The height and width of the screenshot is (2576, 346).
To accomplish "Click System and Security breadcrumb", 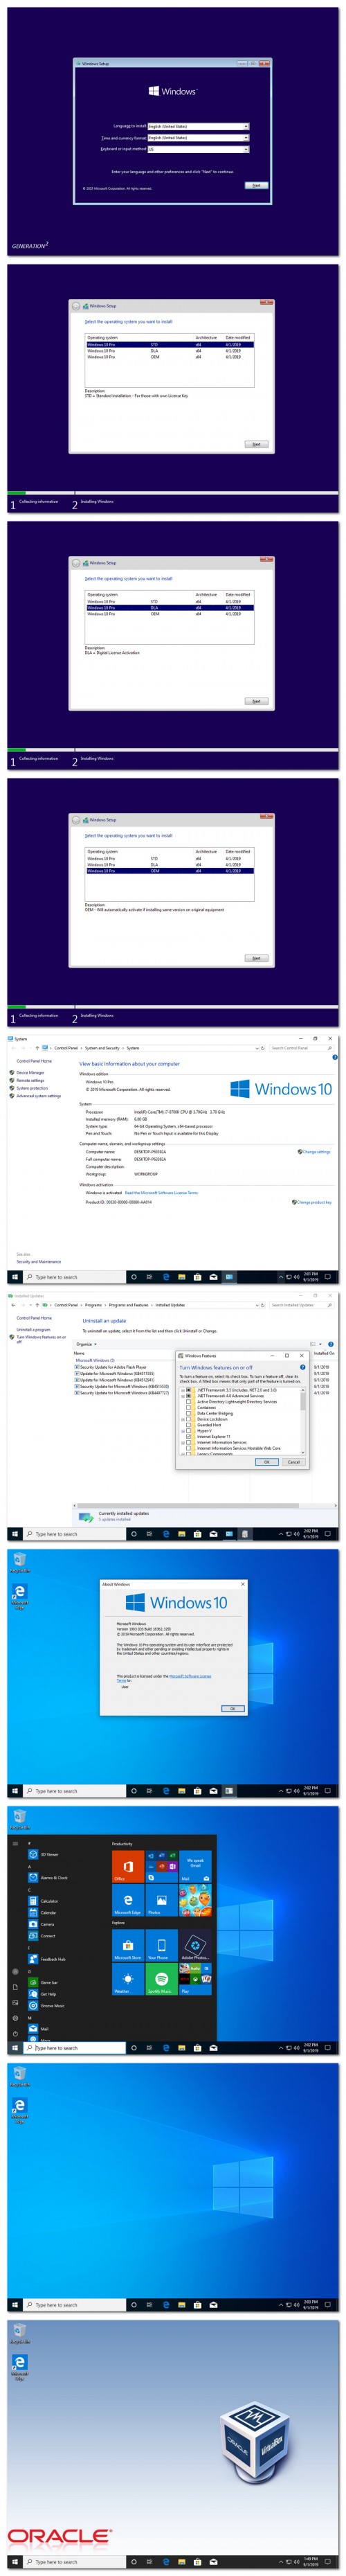I will pos(102,1049).
